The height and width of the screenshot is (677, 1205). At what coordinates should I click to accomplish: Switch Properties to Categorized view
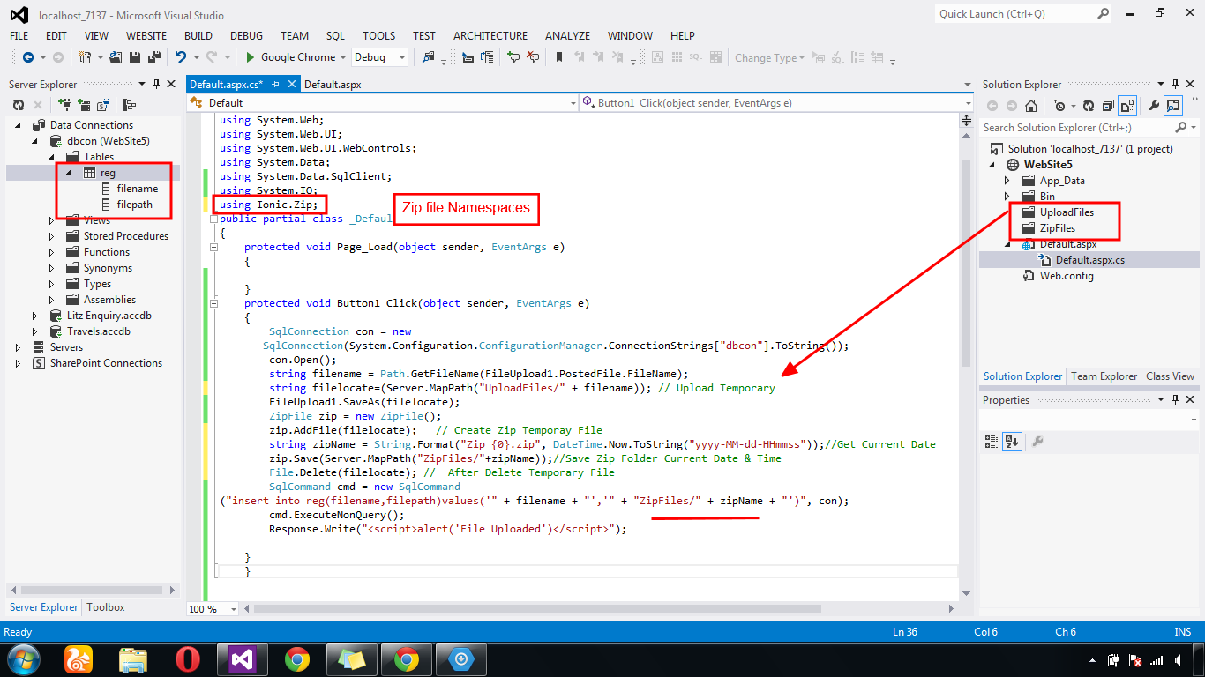click(992, 442)
